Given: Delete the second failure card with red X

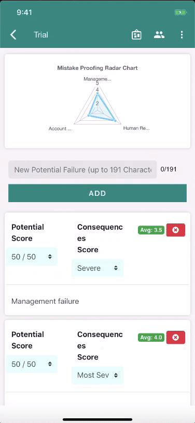Looking at the screenshot, I should (x=176, y=338).
